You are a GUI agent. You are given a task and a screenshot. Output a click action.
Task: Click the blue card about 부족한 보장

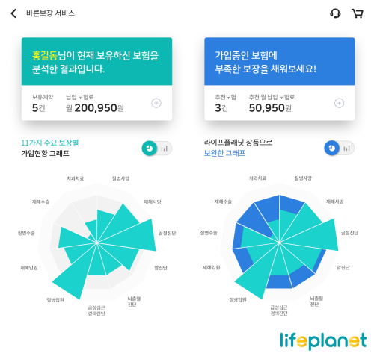[x=280, y=61]
